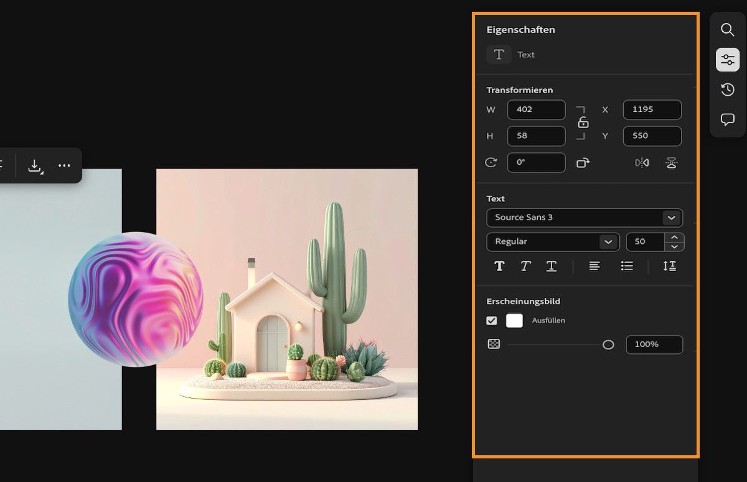Click the Transformieren section heading
The image size is (747, 482).
point(520,90)
